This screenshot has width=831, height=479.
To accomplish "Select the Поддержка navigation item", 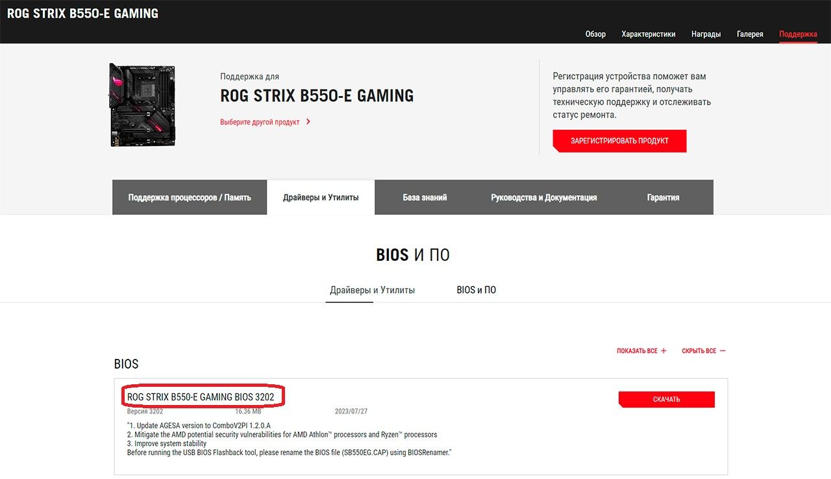I will (798, 34).
